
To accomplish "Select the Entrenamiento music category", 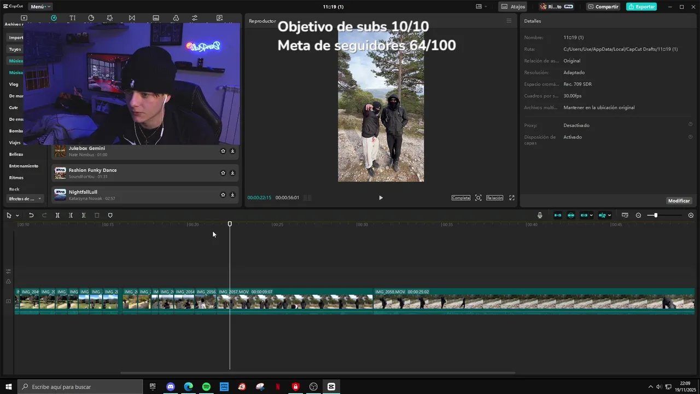I will point(24,166).
